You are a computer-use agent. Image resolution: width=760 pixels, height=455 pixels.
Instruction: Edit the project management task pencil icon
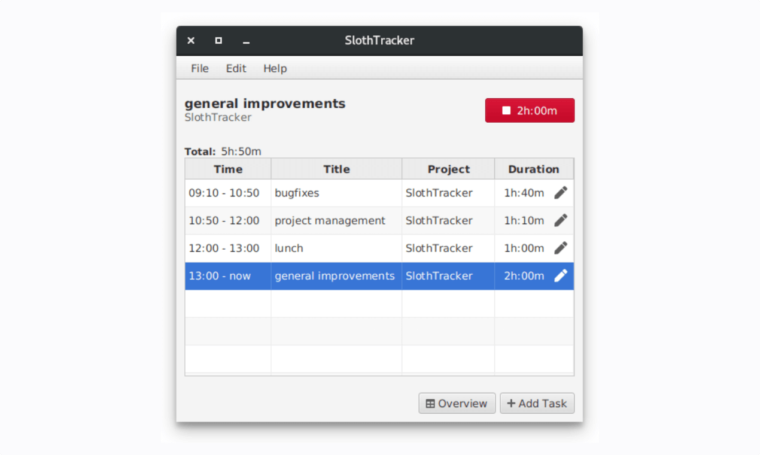pos(561,220)
